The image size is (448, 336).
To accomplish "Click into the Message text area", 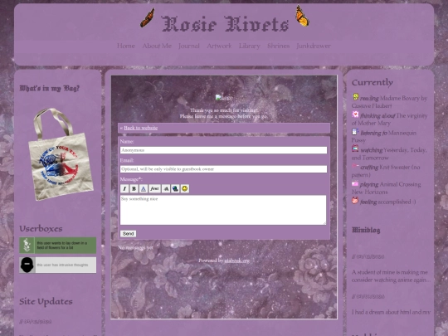I will 223,210.
